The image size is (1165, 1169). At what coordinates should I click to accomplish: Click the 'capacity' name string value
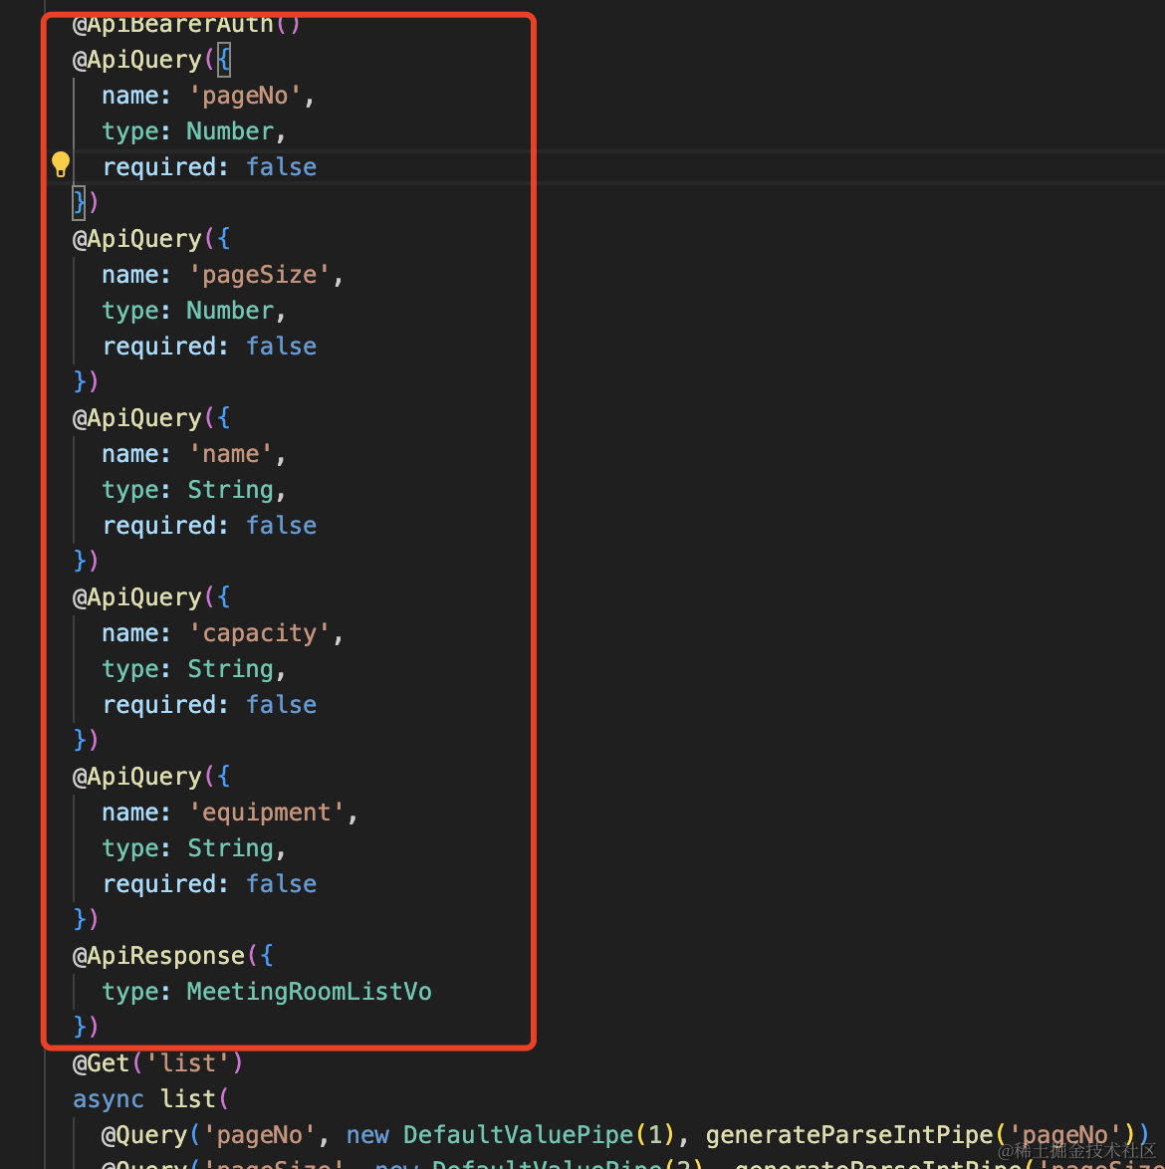click(259, 633)
